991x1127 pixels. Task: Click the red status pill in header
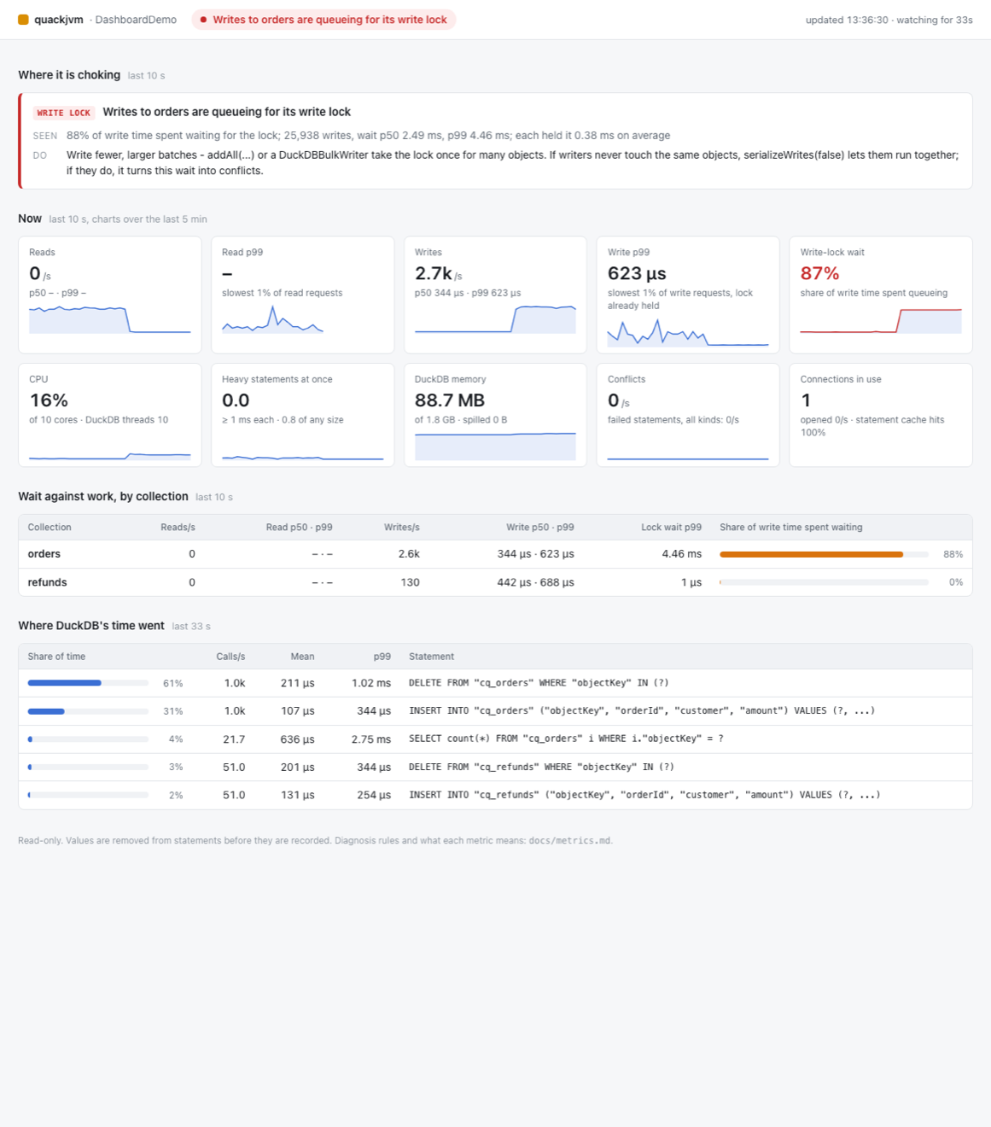pos(324,20)
